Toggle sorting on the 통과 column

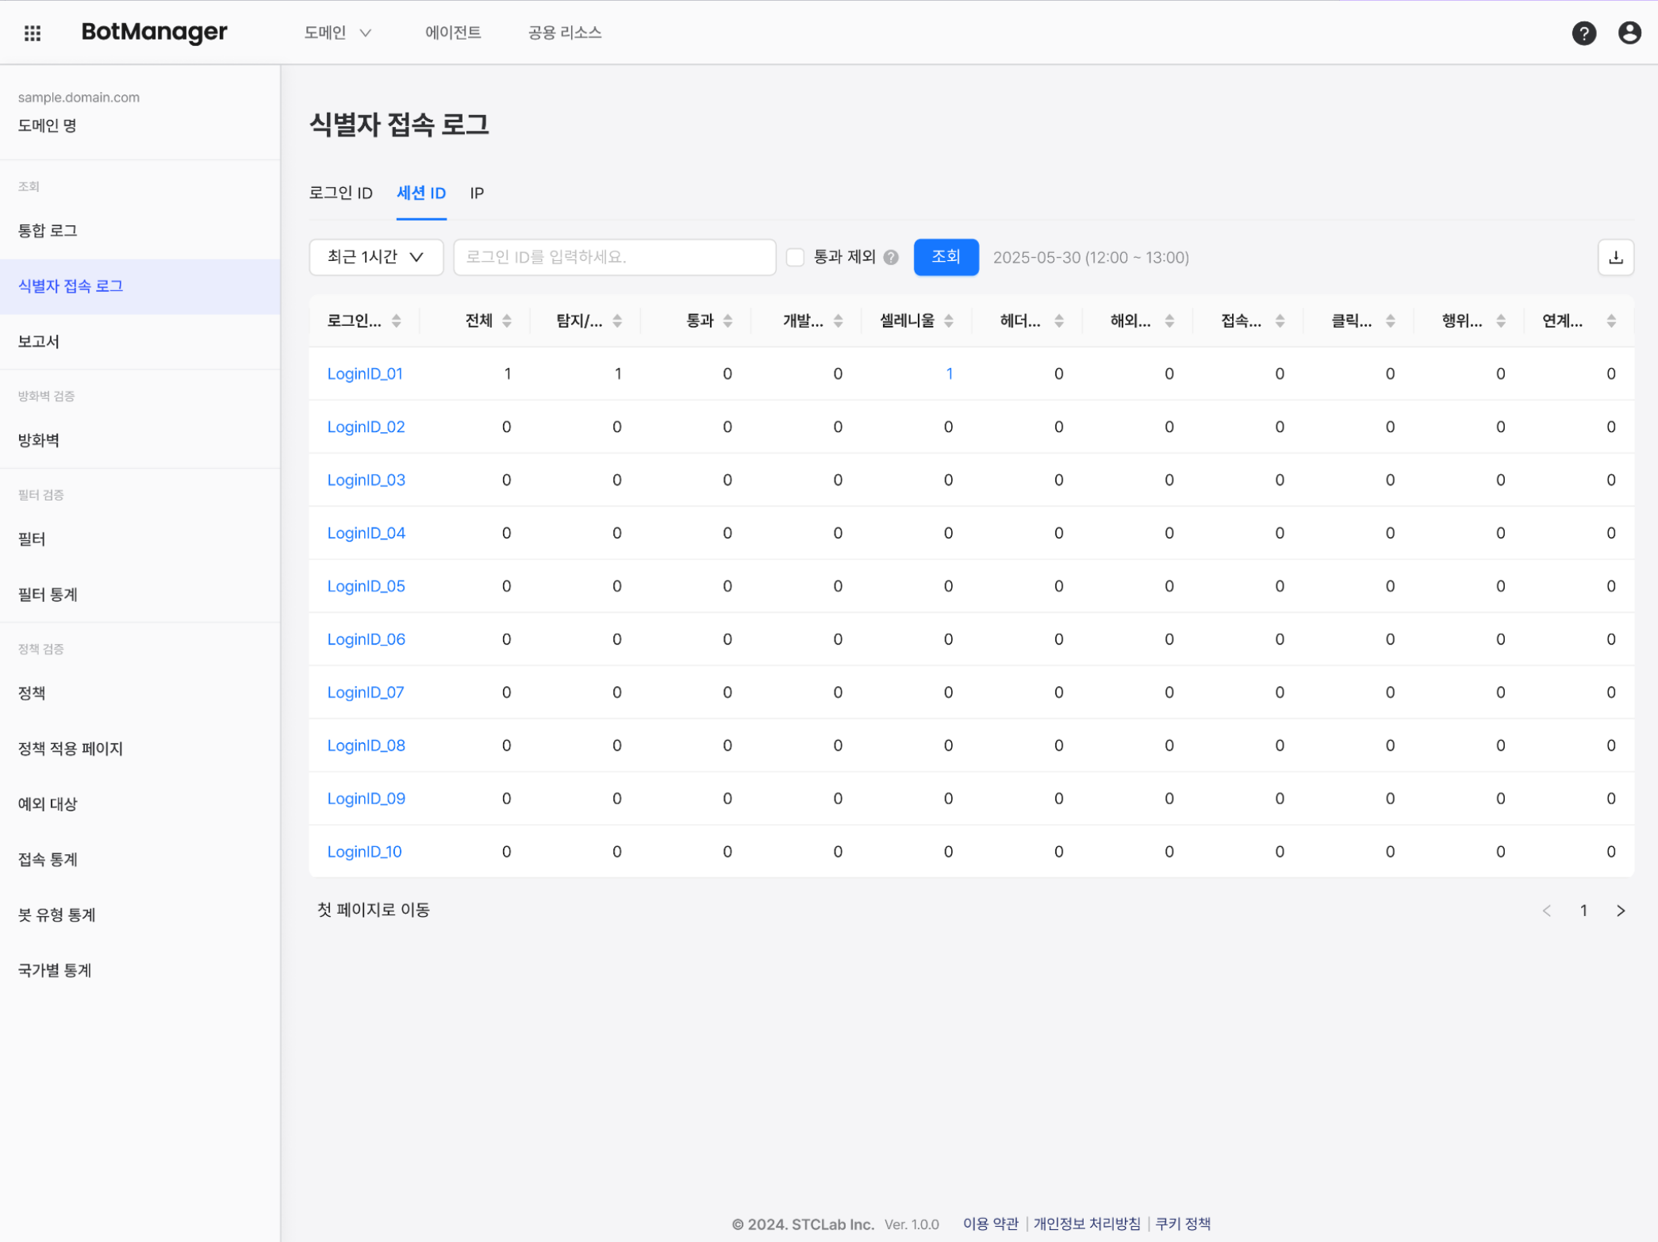click(x=729, y=320)
